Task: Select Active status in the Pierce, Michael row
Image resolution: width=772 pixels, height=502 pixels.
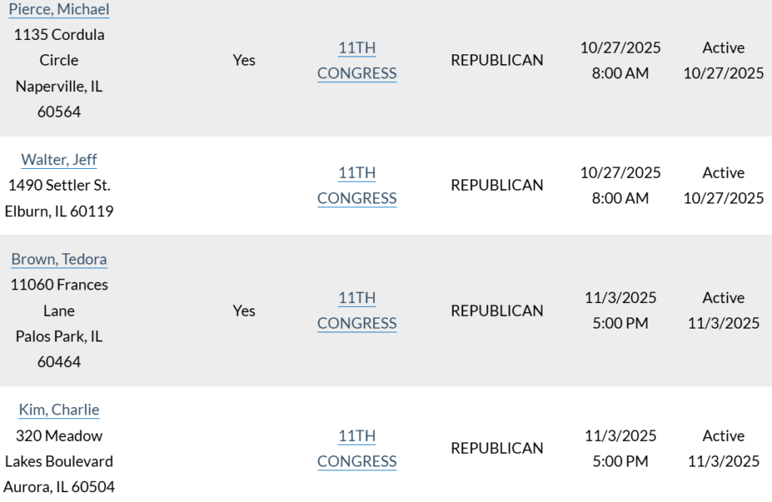Action: click(723, 60)
